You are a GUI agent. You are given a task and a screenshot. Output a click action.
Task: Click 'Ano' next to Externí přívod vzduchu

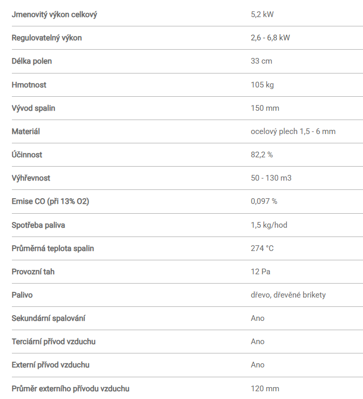point(258,365)
